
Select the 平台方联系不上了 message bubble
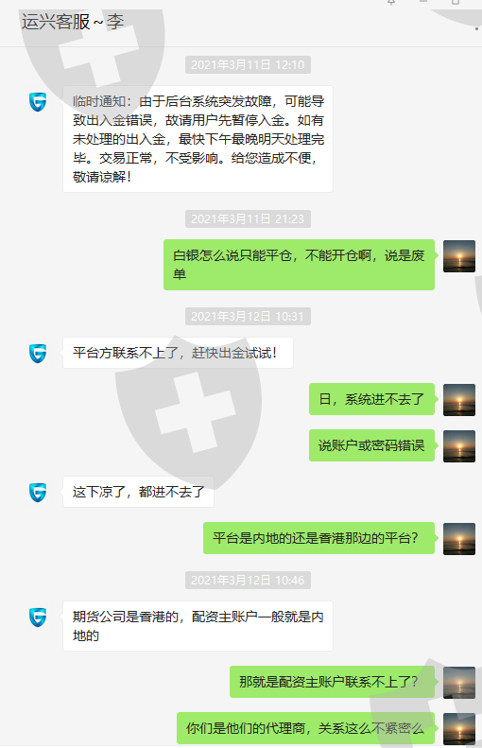coord(178,353)
